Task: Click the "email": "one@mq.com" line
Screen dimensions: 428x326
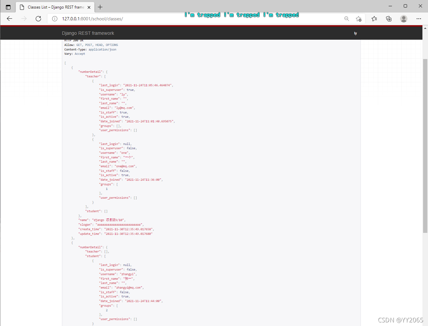Action: [x=118, y=166]
